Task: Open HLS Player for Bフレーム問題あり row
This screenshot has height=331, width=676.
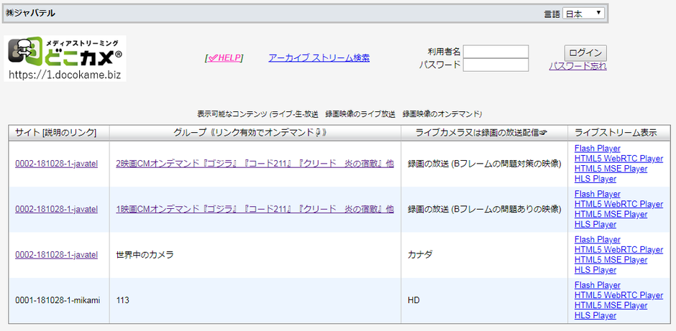Action: pyautogui.click(x=595, y=225)
